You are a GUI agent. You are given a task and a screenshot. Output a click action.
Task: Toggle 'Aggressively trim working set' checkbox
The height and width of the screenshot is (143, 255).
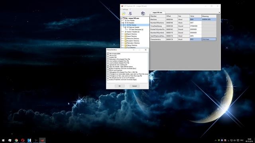pos(108,65)
